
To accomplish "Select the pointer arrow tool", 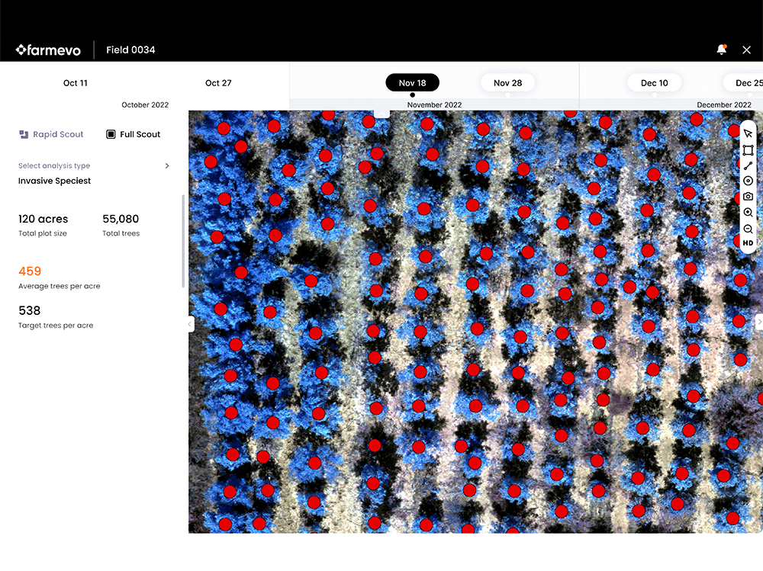I will (x=748, y=134).
